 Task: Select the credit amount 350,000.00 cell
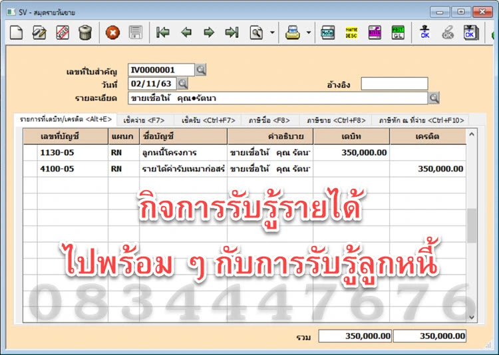pyautogui.click(x=428, y=169)
